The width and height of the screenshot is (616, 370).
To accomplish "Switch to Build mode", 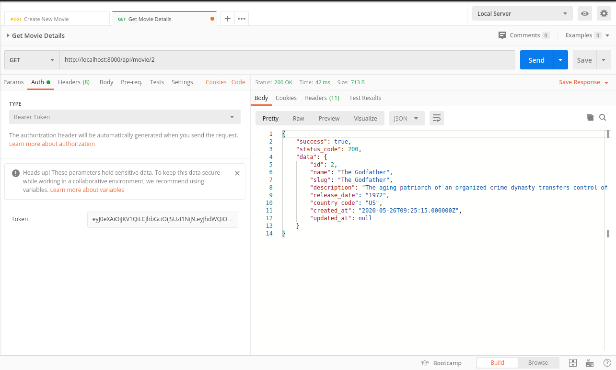I will (x=497, y=363).
